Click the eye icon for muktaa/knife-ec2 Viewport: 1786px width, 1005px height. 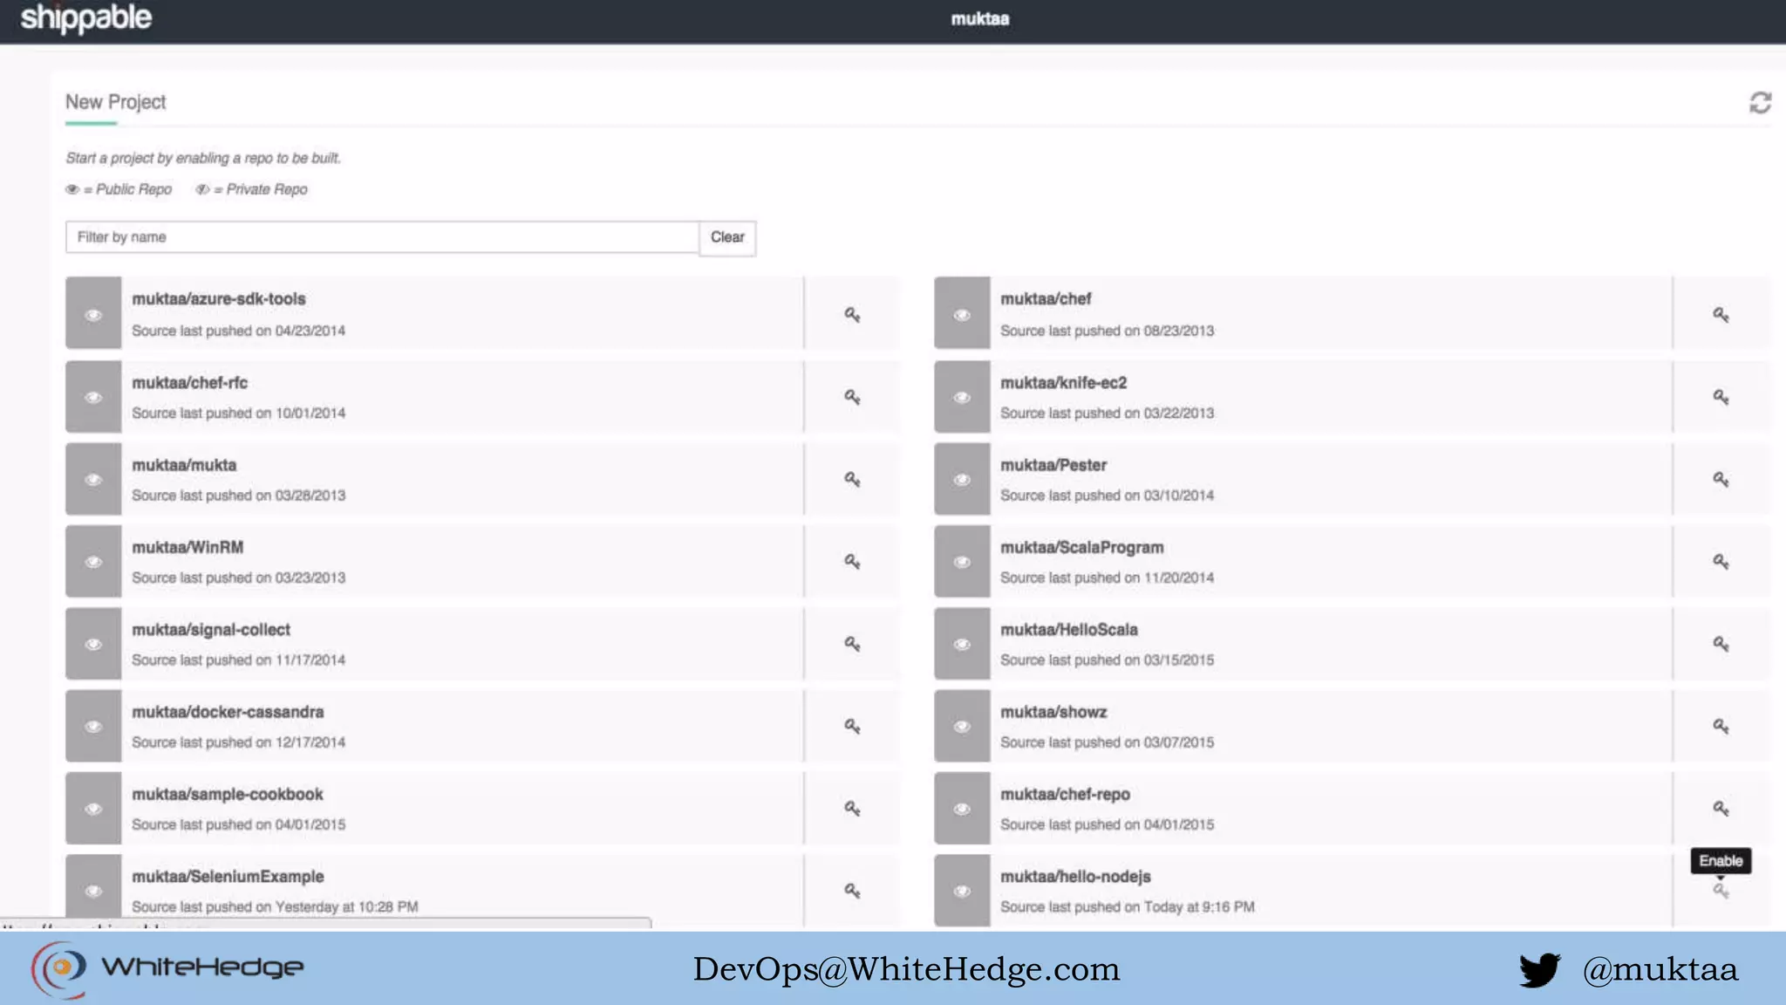coord(962,397)
